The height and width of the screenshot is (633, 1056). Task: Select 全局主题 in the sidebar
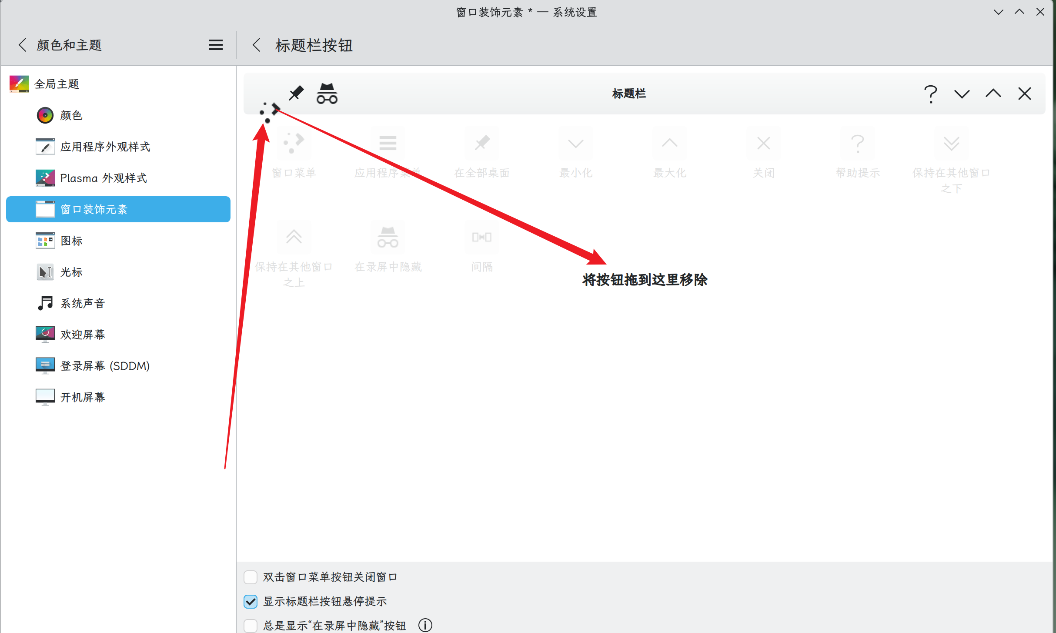[x=57, y=84]
